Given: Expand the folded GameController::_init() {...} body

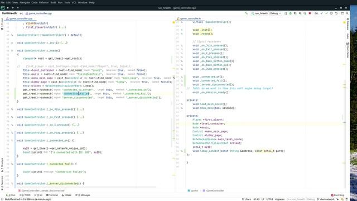Looking at the screenshot, I should point(64,43).
